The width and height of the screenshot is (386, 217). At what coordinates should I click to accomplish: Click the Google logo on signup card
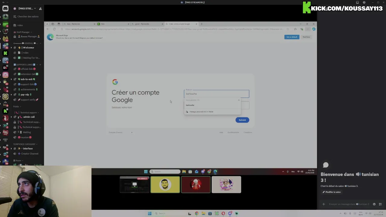point(115,82)
